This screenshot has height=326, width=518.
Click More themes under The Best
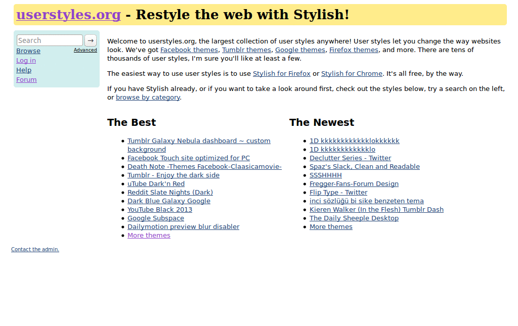[x=149, y=235]
